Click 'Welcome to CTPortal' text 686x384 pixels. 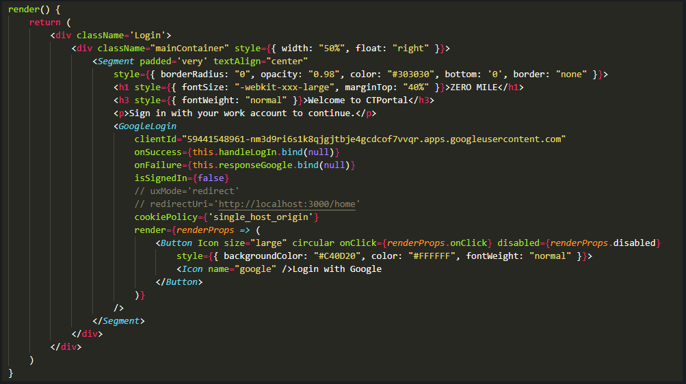click(358, 100)
